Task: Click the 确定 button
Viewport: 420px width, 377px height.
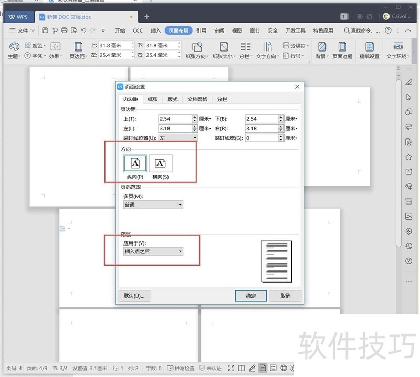Action: click(x=251, y=296)
